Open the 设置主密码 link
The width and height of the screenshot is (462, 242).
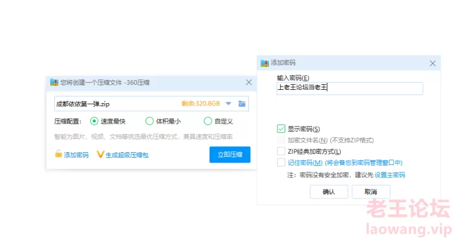coord(389,175)
